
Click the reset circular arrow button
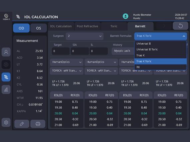pyautogui.click(x=180, y=26)
